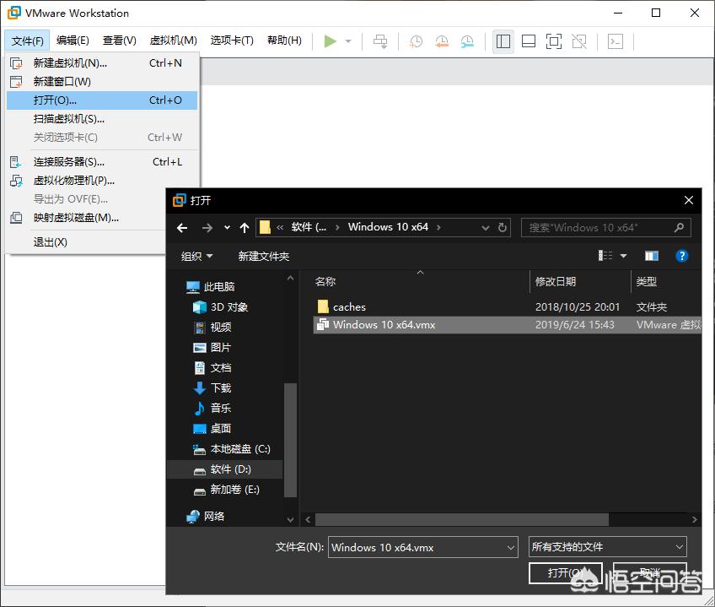Select 本地磁盘 (C:) in the navigation tree
Image resolution: width=715 pixels, height=607 pixels.
click(x=232, y=449)
